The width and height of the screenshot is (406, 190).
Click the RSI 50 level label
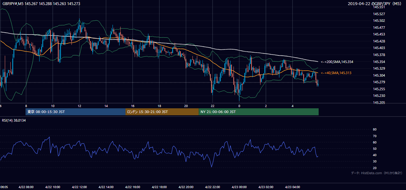pyautogui.click(x=375, y=149)
